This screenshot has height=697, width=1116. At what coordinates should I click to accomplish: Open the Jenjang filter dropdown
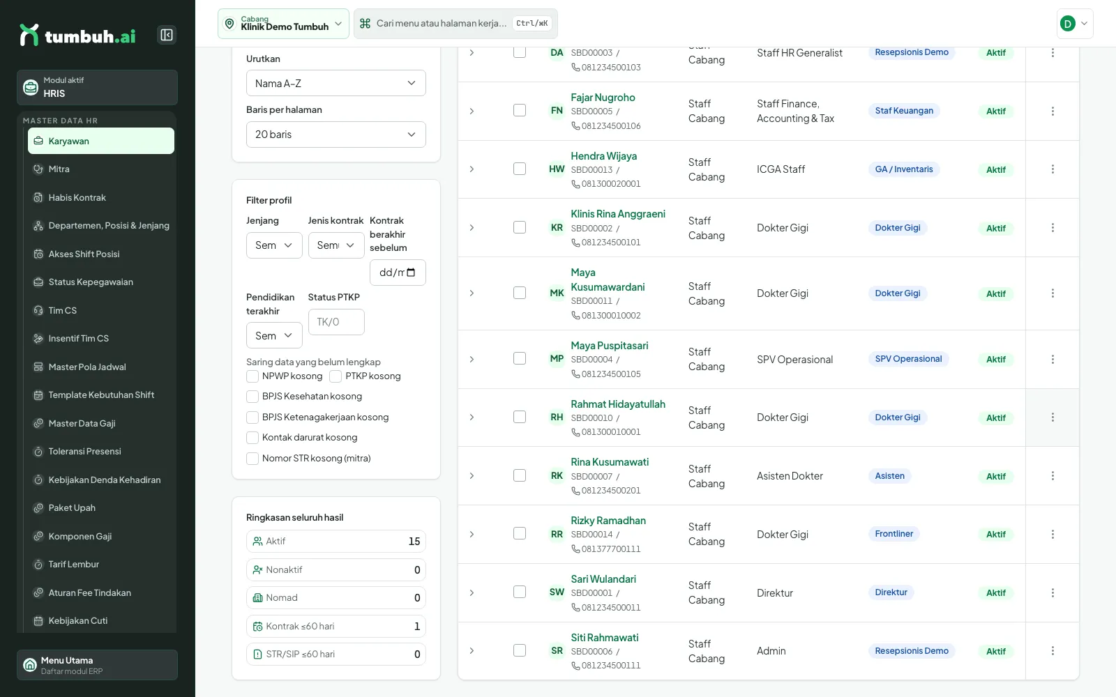point(274,245)
